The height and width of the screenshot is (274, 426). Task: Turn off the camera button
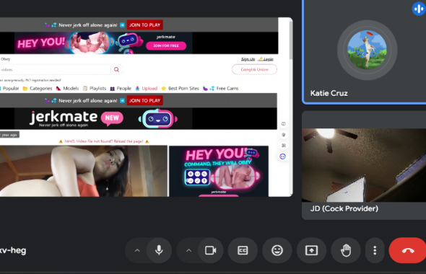[211, 250]
